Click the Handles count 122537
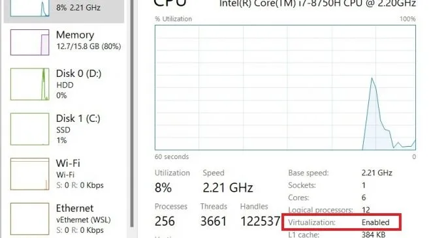This screenshot has width=431, height=238. point(260,221)
